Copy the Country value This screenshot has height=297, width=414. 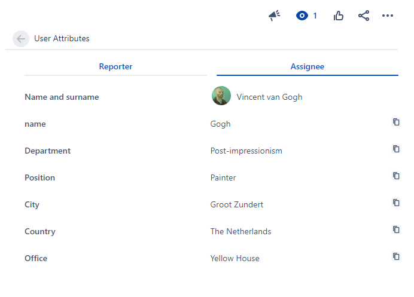pos(396,229)
